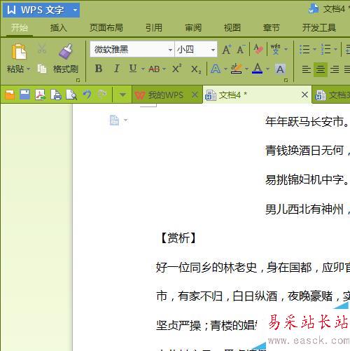Click the 【赏析】 heading text
This screenshot has width=350, height=351.
[x=178, y=238]
